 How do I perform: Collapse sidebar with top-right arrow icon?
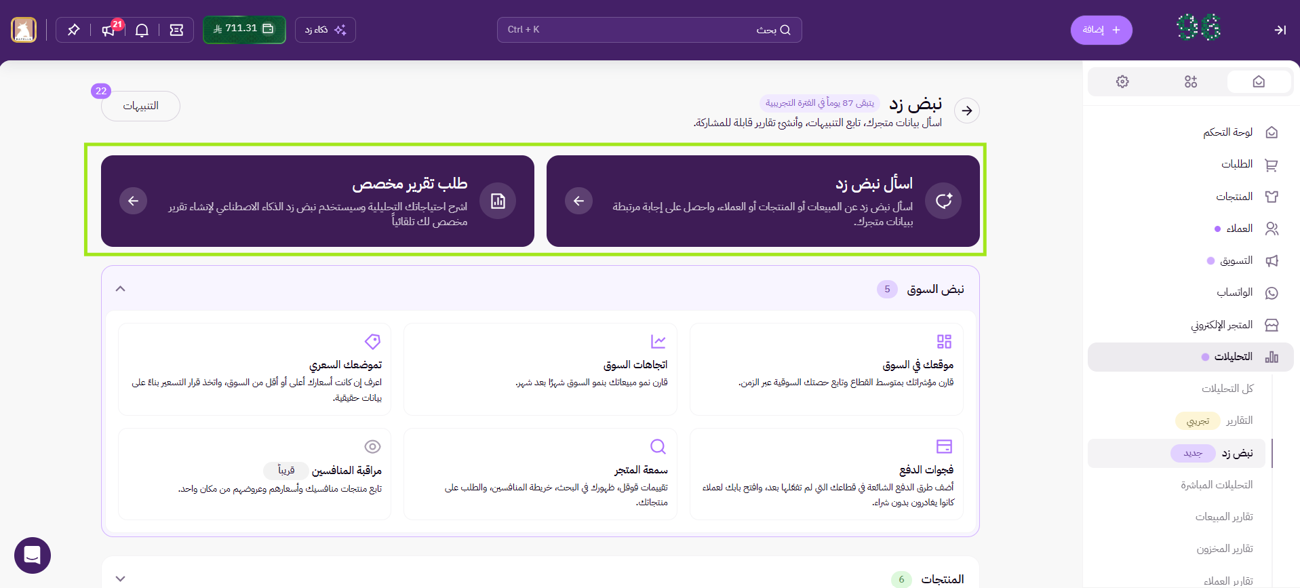click(1280, 30)
